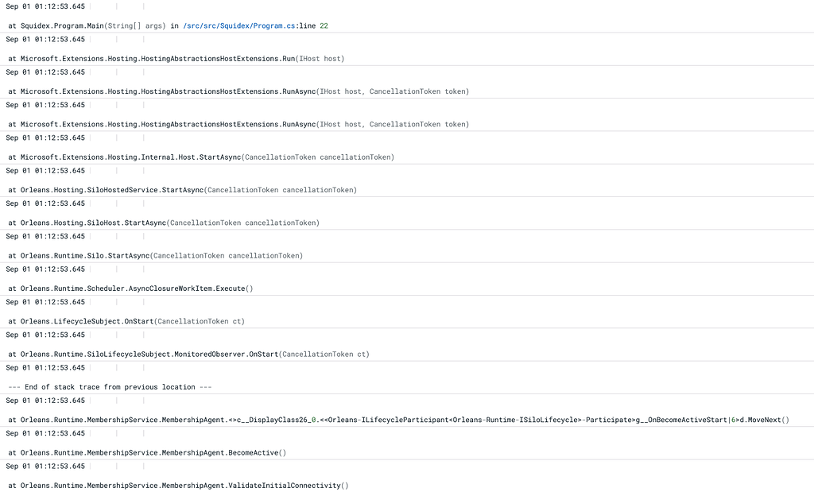Image resolution: width=814 pixels, height=492 pixels.
Task: Click the timestamp above the BecomeActive frame
Action: point(44,433)
